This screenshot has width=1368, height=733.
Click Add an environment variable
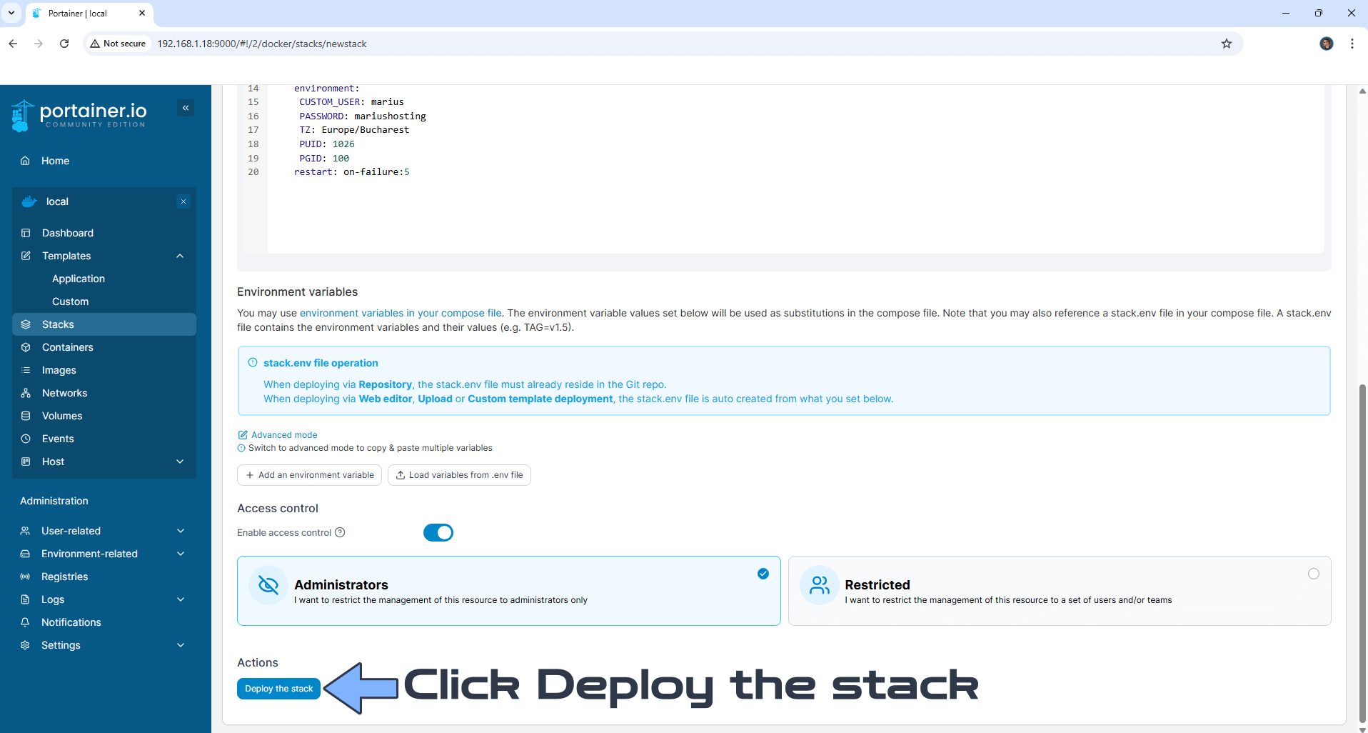pyautogui.click(x=309, y=475)
